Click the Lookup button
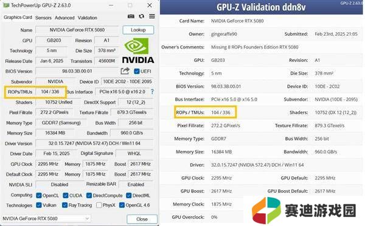This screenshot has height=226, width=365. point(138,30)
